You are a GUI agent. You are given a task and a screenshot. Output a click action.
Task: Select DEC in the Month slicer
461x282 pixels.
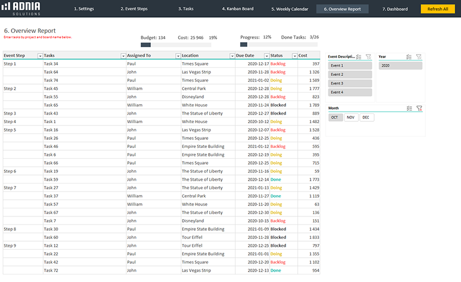tap(365, 117)
